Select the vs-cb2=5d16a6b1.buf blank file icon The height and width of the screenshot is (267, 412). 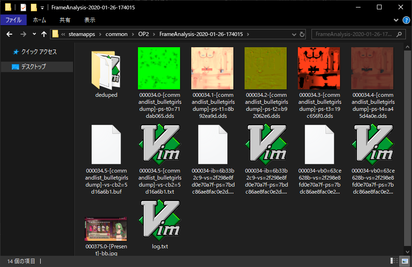(x=106, y=144)
